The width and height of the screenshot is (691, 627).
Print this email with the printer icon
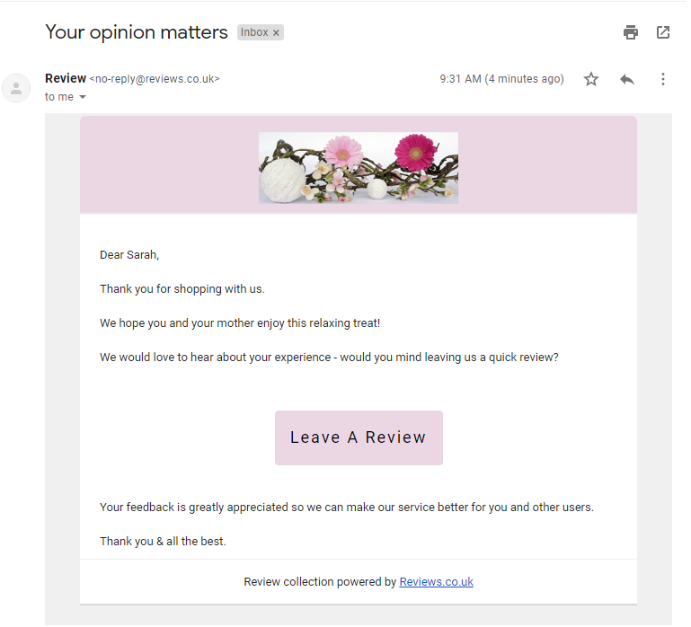pyautogui.click(x=631, y=32)
